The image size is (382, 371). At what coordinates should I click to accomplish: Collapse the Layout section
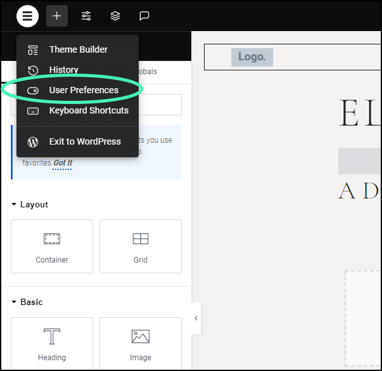tap(30, 204)
